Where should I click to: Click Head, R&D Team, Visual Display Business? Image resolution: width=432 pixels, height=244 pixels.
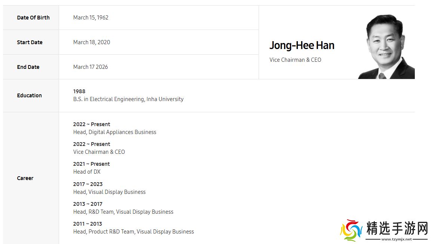point(123,212)
